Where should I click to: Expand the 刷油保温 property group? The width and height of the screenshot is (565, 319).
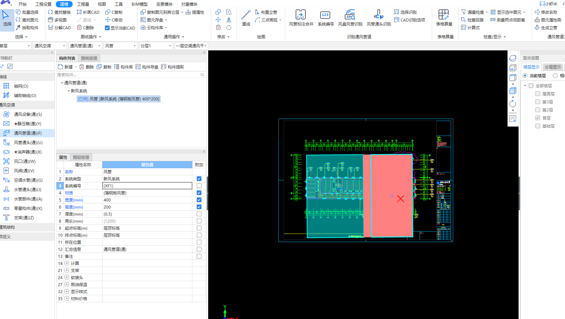tap(67, 284)
